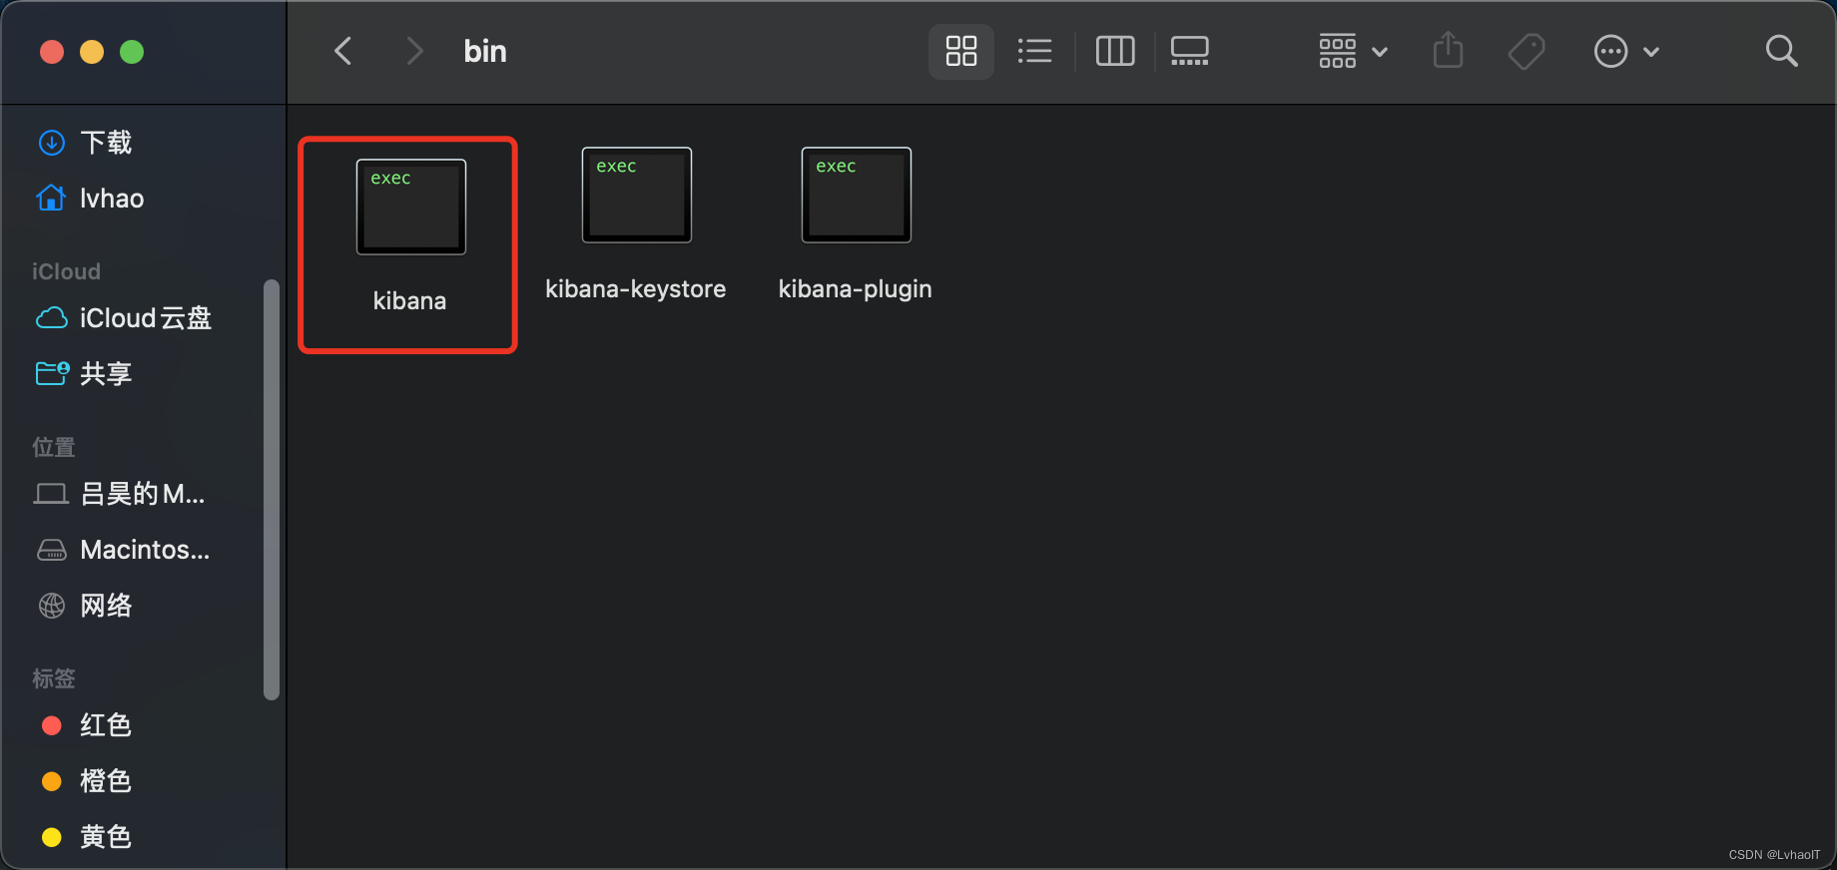
Task: Minimize window with yellow button
Action: (92, 52)
